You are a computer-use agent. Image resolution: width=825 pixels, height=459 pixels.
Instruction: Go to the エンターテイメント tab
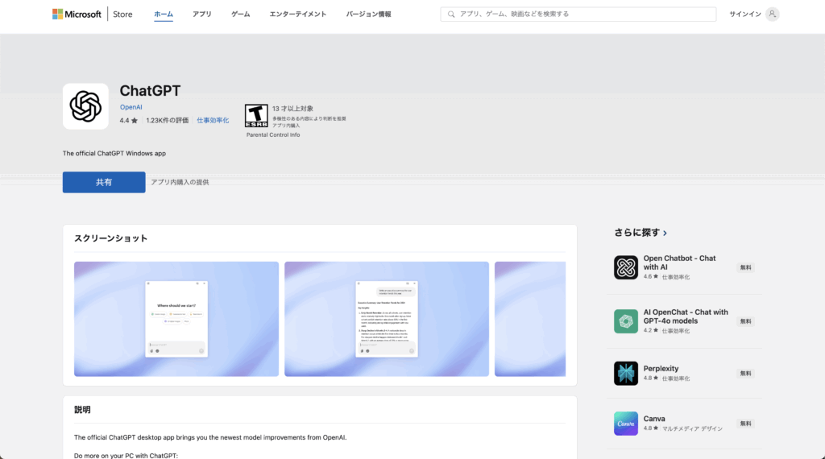[x=298, y=14]
